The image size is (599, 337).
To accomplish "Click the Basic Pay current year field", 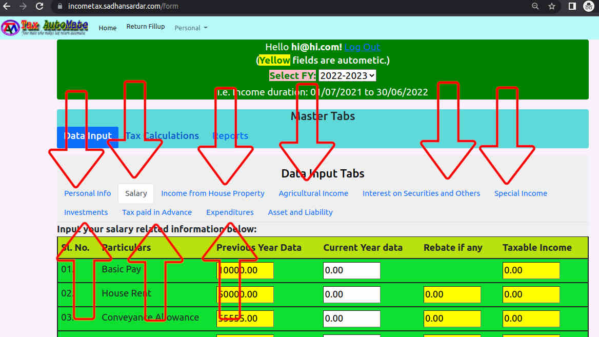I will pos(351,270).
